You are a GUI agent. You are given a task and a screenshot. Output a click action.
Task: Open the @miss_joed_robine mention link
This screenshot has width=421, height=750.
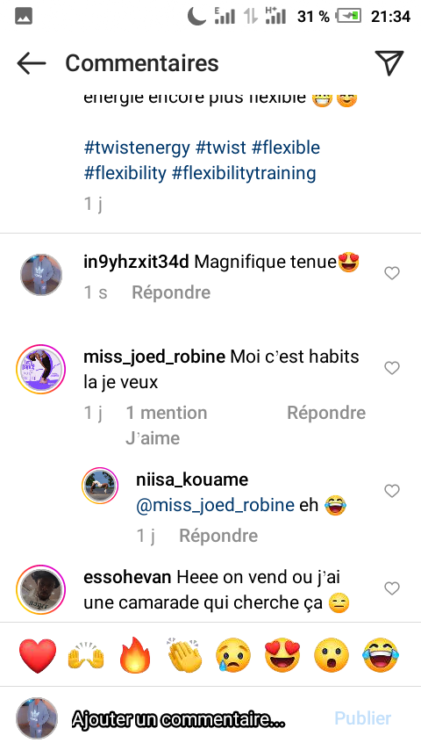point(215,505)
